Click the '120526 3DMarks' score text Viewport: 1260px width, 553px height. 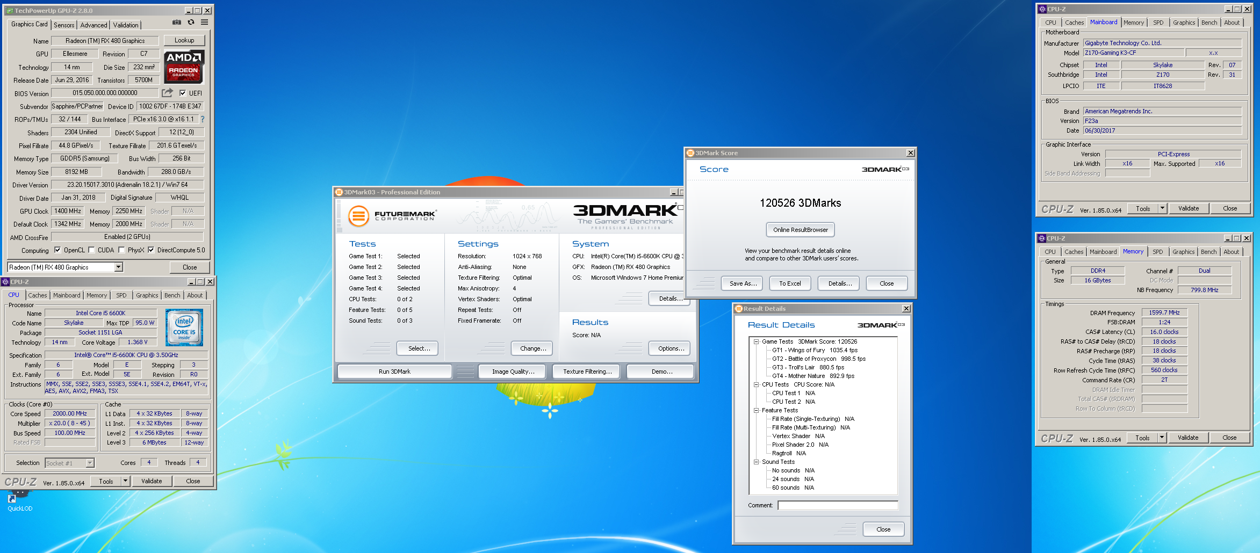(800, 203)
